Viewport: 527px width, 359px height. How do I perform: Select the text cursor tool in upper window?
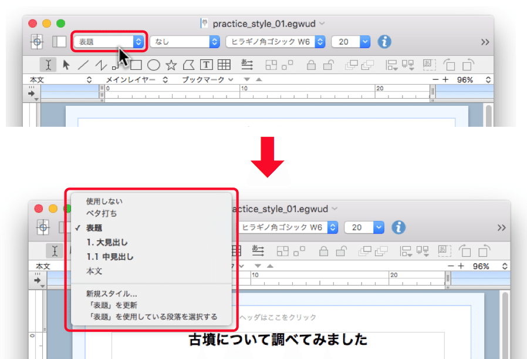(x=48, y=65)
